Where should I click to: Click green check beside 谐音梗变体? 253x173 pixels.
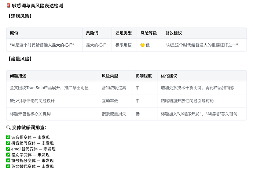(8, 137)
